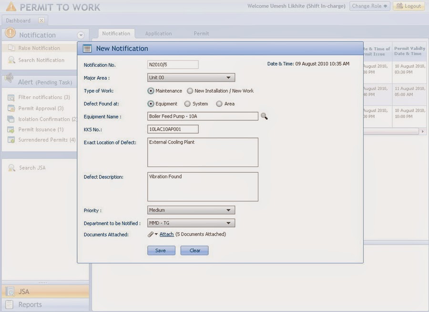Click inside the Defect Description text box
The image size is (429, 312).
tap(203, 186)
